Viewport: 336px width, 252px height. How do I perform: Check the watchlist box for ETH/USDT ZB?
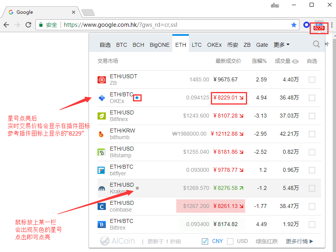tap(312, 80)
